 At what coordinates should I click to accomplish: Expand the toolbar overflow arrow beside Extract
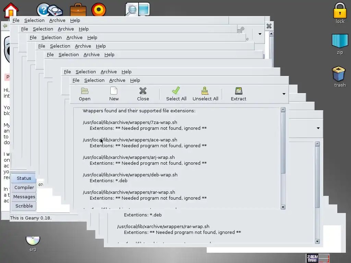pyautogui.click(x=284, y=94)
